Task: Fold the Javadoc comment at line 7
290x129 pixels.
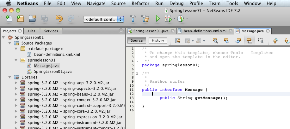Action: click(137, 73)
